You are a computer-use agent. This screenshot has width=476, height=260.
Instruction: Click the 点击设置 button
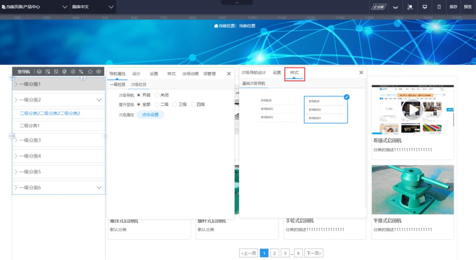[x=150, y=115]
